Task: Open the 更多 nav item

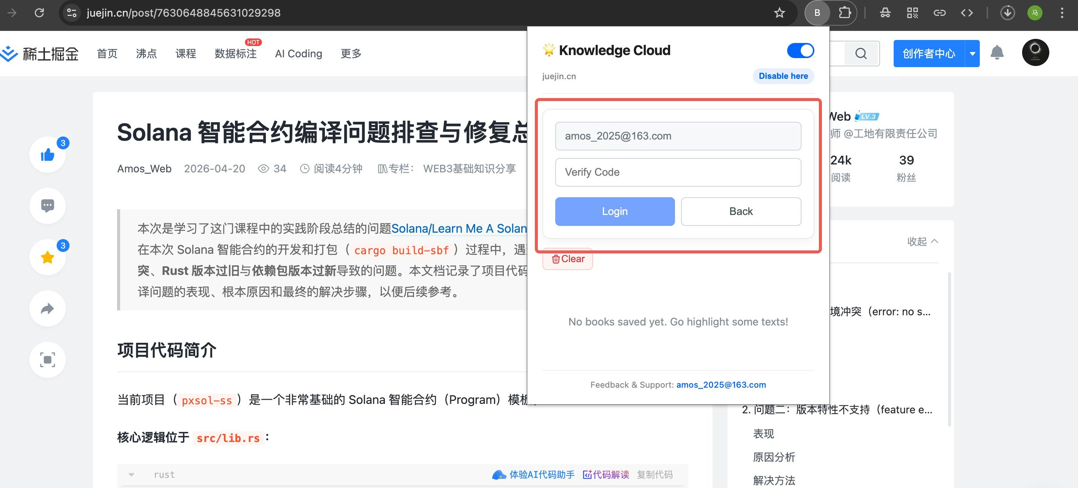Action: [351, 54]
